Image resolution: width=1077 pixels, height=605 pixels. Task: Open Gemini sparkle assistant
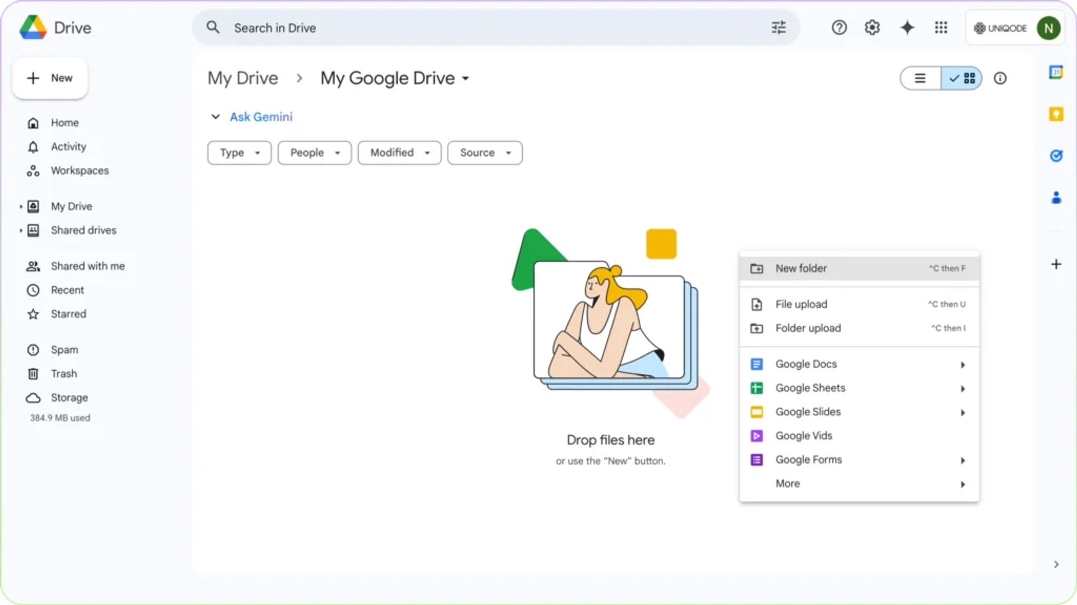(907, 27)
